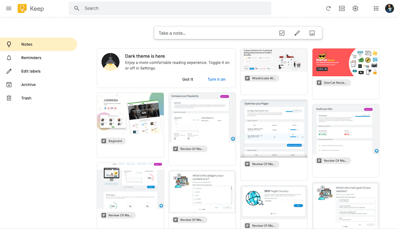Focus the Search input field
Viewport: 398px width, 229px height.
pyautogui.click(x=170, y=8)
